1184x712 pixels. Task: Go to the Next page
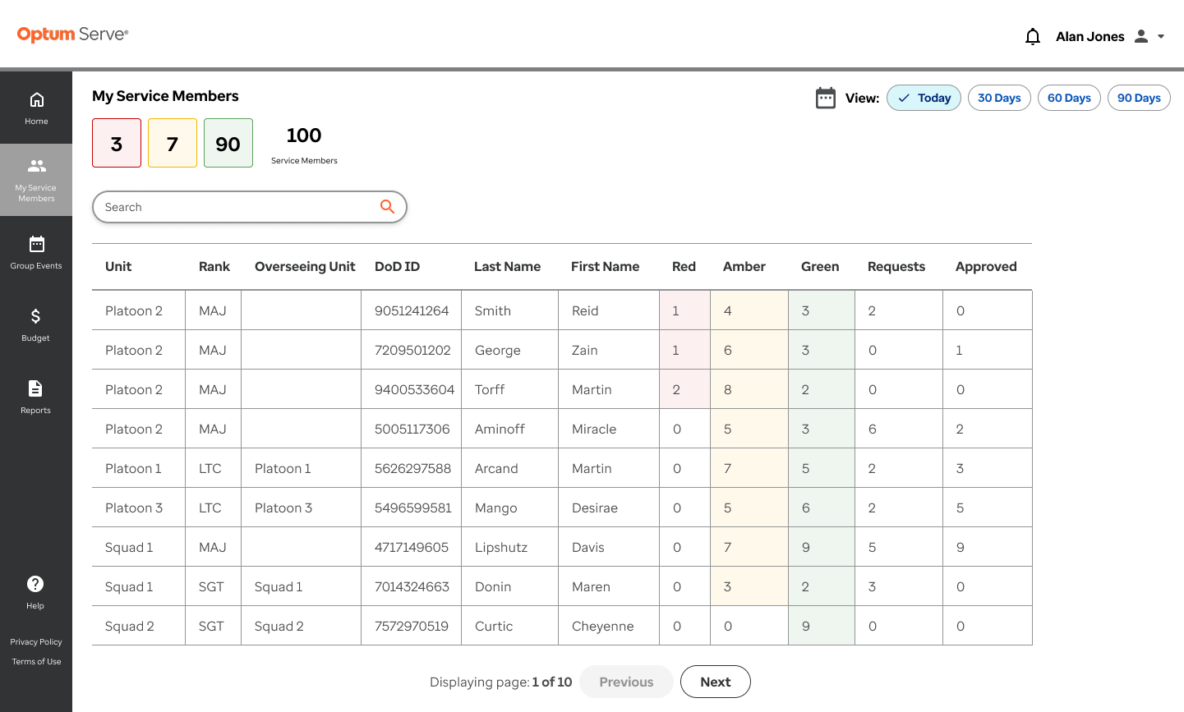point(716,682)
